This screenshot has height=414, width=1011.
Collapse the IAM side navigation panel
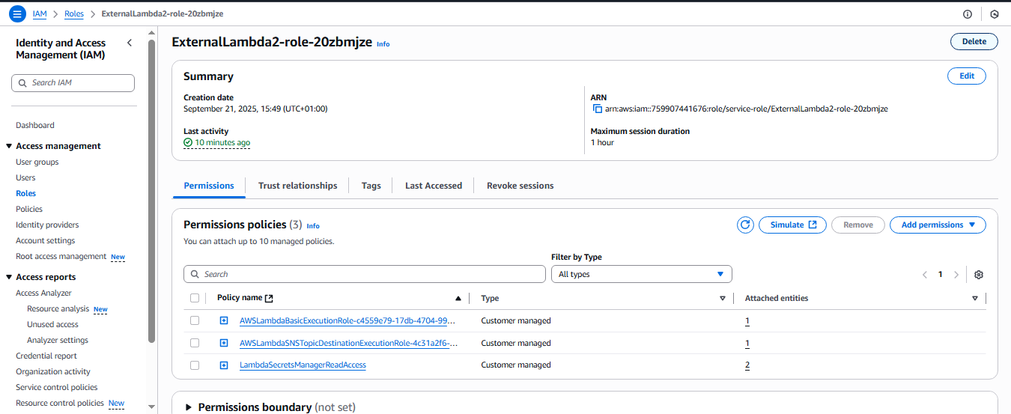coord(130,43)
